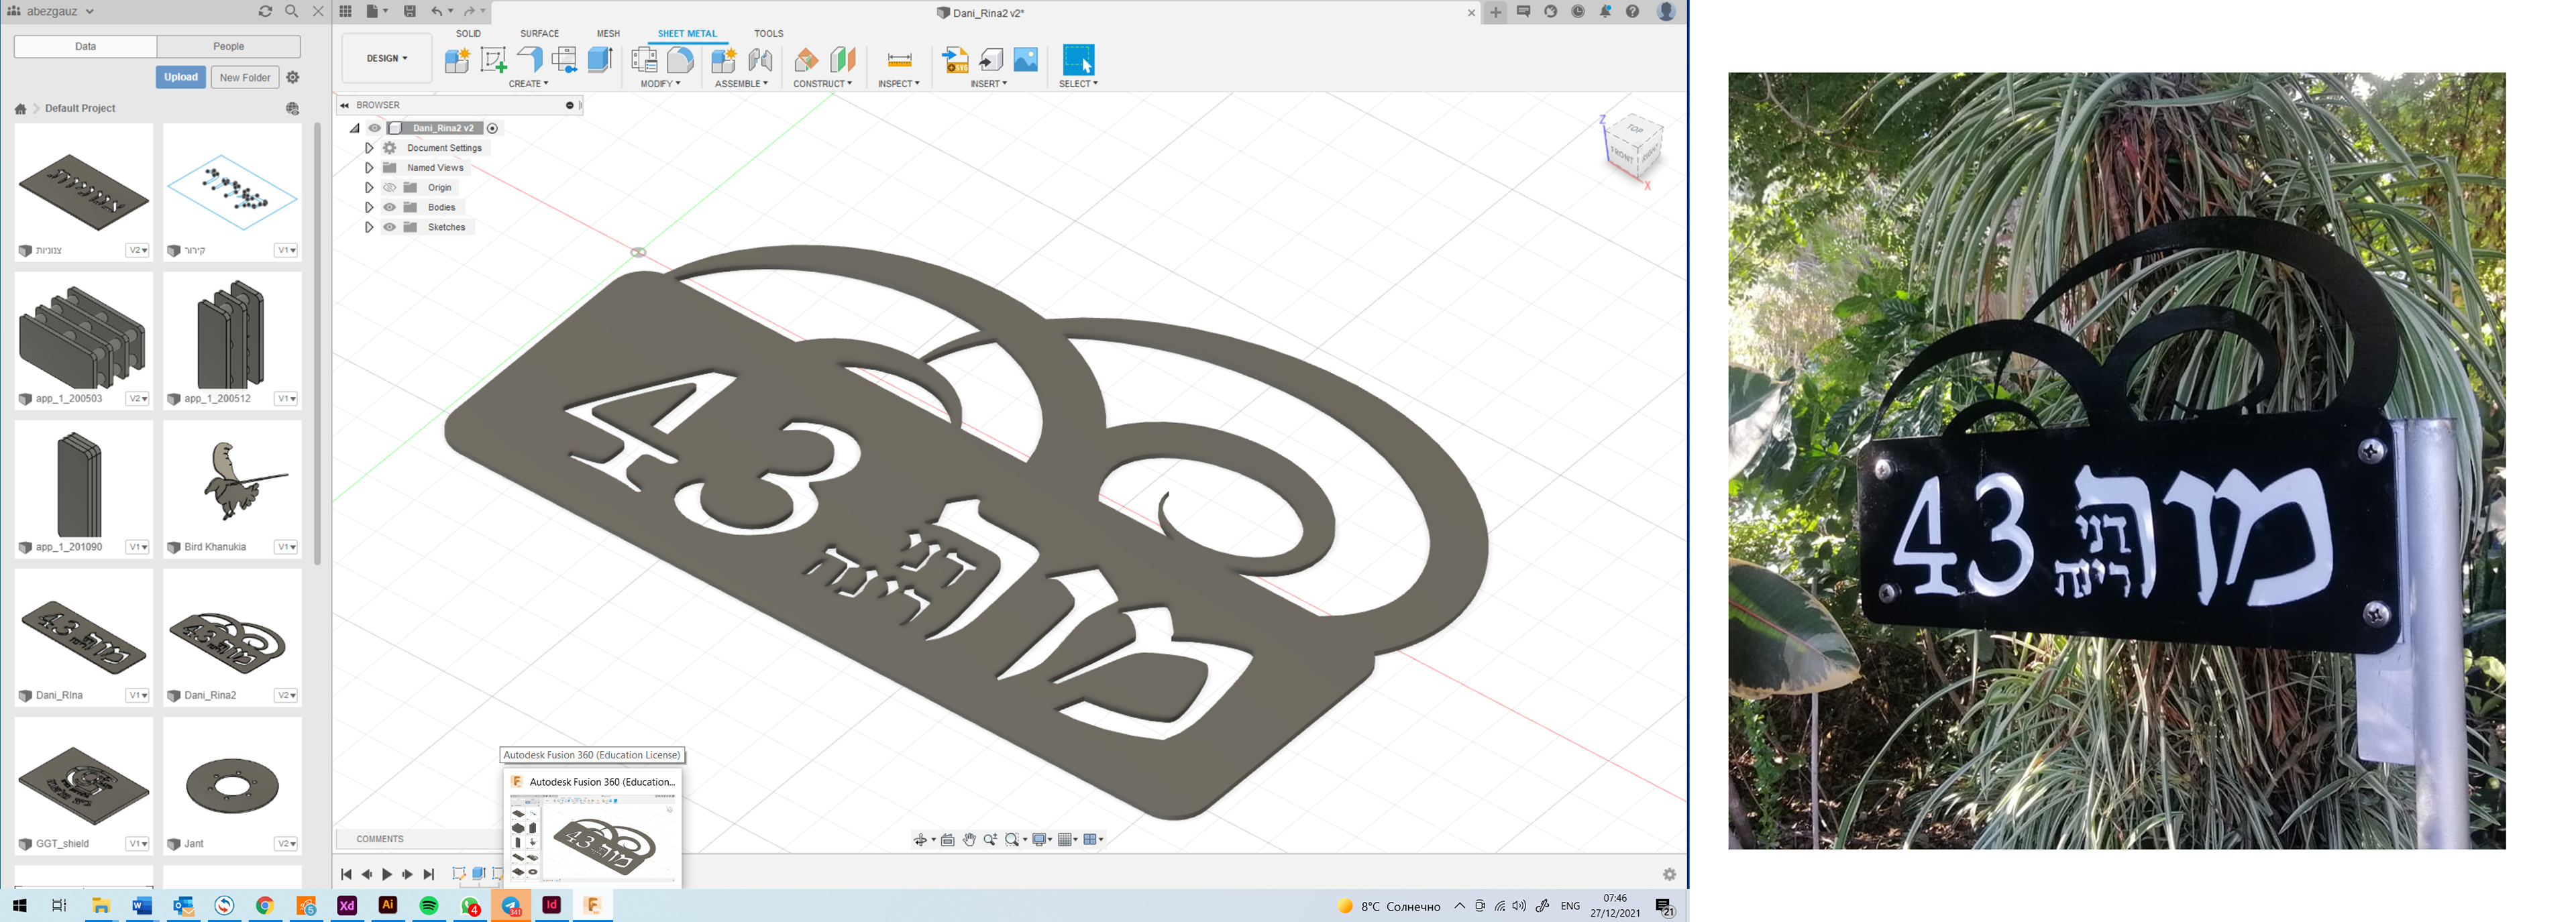Viewport: 2576px width, 922px height.
Task: Open the Sheet Metal Rules icon
Action: click(x=645, y=60)
